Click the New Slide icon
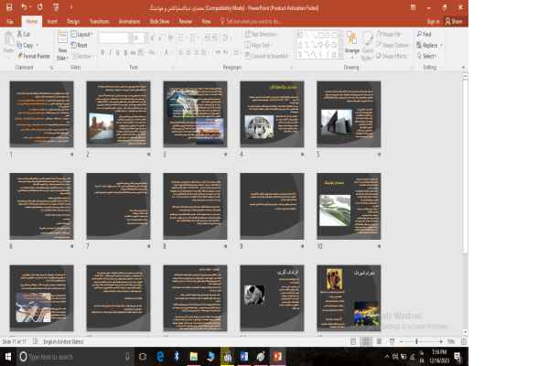The height and width of the screenshot is (366, 549). 62,38
